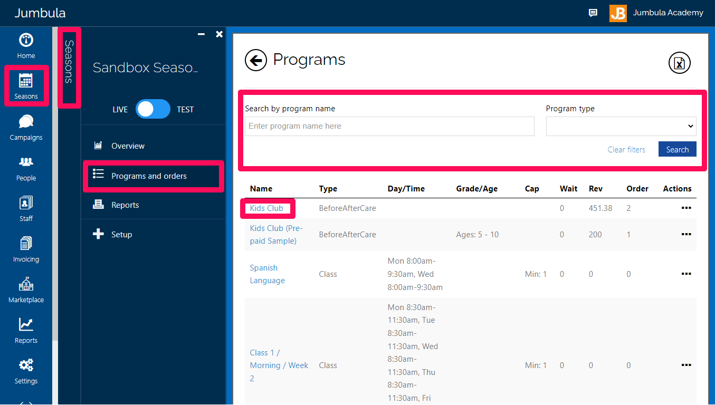The image size is (715, 405).
Task: Go to People in the sidebar
Action: [26, 168]
